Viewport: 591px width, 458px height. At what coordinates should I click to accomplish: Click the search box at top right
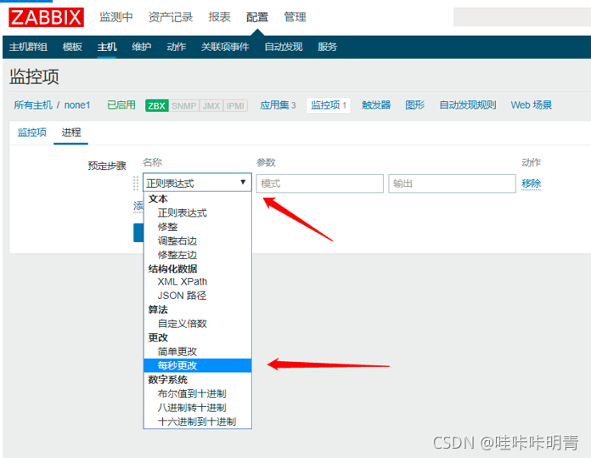(x=522, y=17)
